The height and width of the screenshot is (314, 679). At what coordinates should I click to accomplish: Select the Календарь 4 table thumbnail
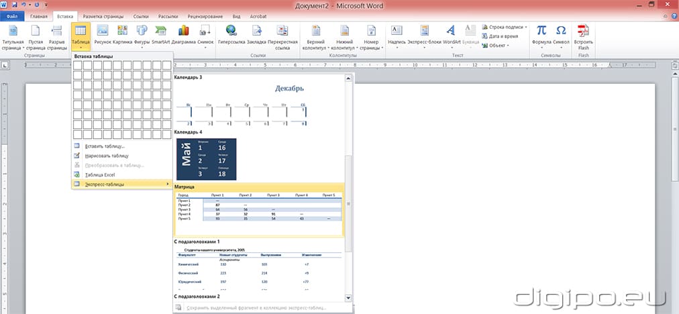point(206,159)
